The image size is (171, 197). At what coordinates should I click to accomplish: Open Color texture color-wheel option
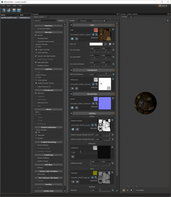(x=72, y=39)
